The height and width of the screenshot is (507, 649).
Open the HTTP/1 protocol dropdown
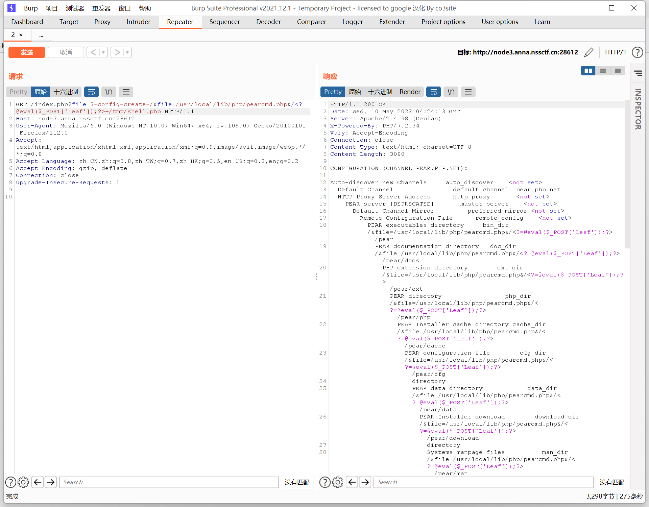tap(615, 52)
